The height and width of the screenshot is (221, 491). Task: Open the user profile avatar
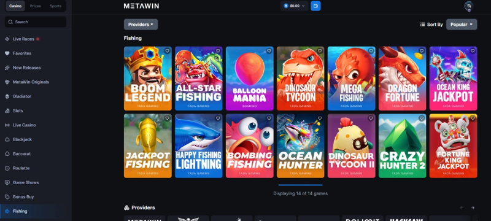pyautogui.click(x=469, y=6)
